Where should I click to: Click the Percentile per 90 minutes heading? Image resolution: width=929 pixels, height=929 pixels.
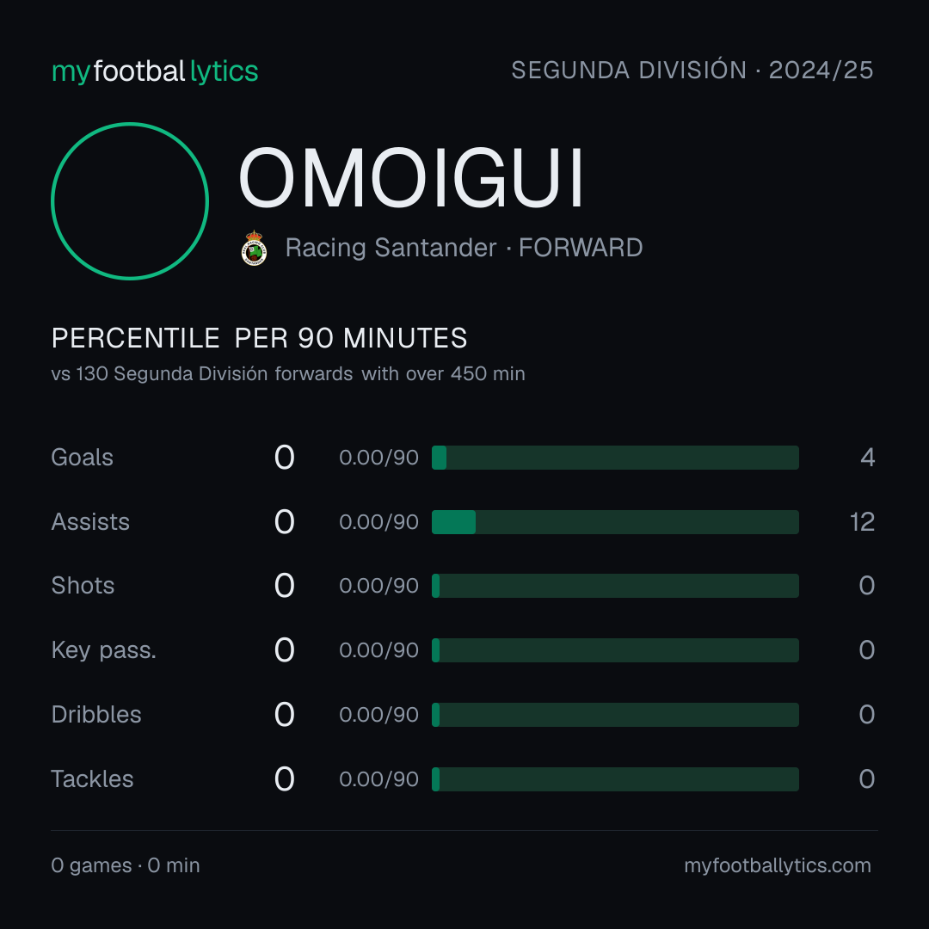[259, 338]
